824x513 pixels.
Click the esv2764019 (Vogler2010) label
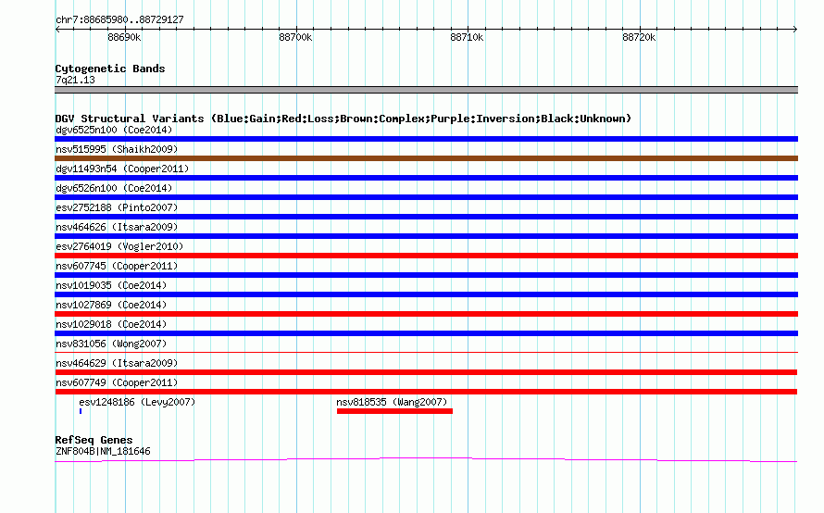tap(119, 246)
